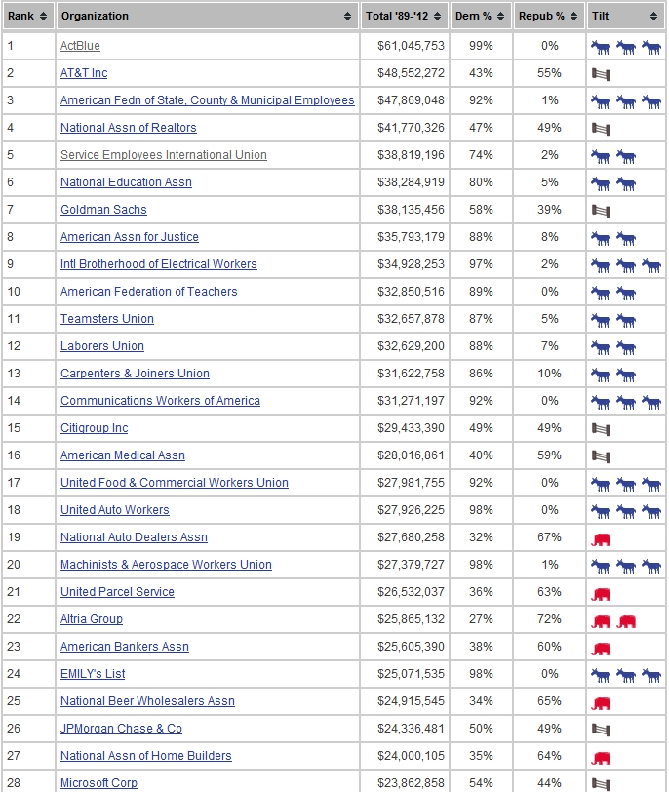Open the United Parcel Service link
The image size is (669, 792).
117,591
